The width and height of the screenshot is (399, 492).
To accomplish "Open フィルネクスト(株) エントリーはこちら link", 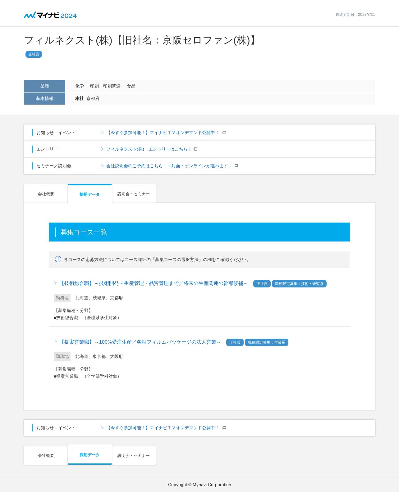I will pos(149,149).
